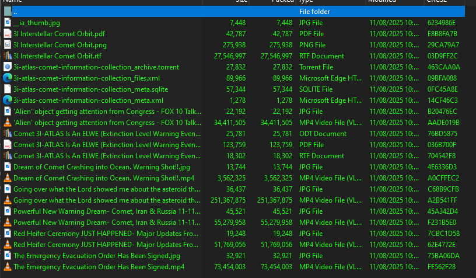Click CRC value AADE019B
This screenshot has height=278, width=476.
(443, 123)
